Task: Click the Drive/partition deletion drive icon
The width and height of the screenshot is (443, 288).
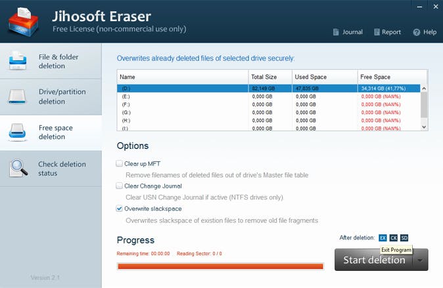Action: [x=17, y=97]
